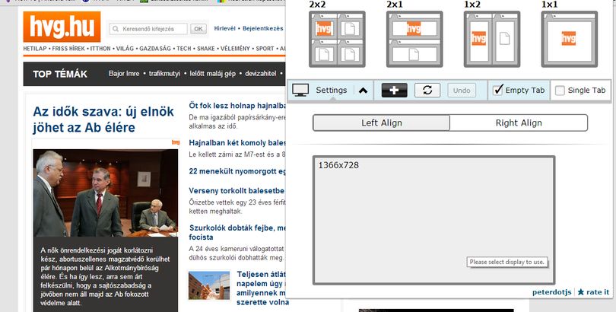Viewport: 616px width, 312px height.
Task: Uncheck the Empty Tab checkbox
Action: pos(498,90)
